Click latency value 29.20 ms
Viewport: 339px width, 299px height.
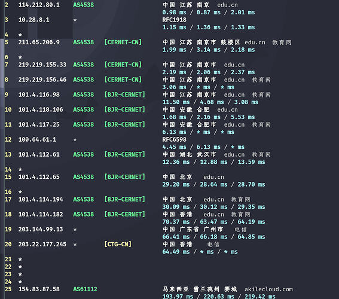click(176, 184)
